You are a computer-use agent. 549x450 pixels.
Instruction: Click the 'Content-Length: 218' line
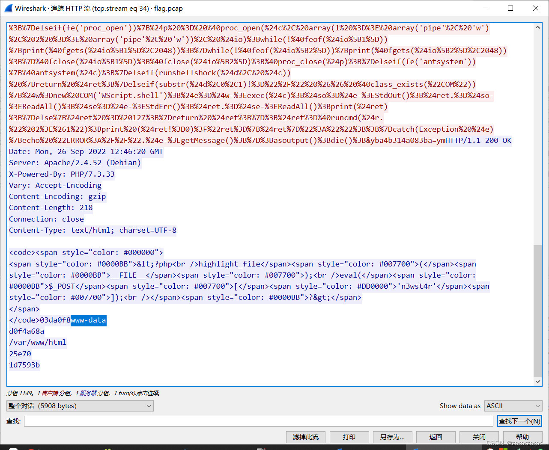[x=51, y=208]
